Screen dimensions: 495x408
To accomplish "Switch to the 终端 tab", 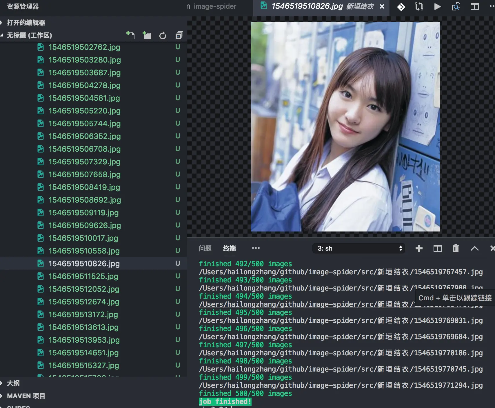I will [229, 248].
